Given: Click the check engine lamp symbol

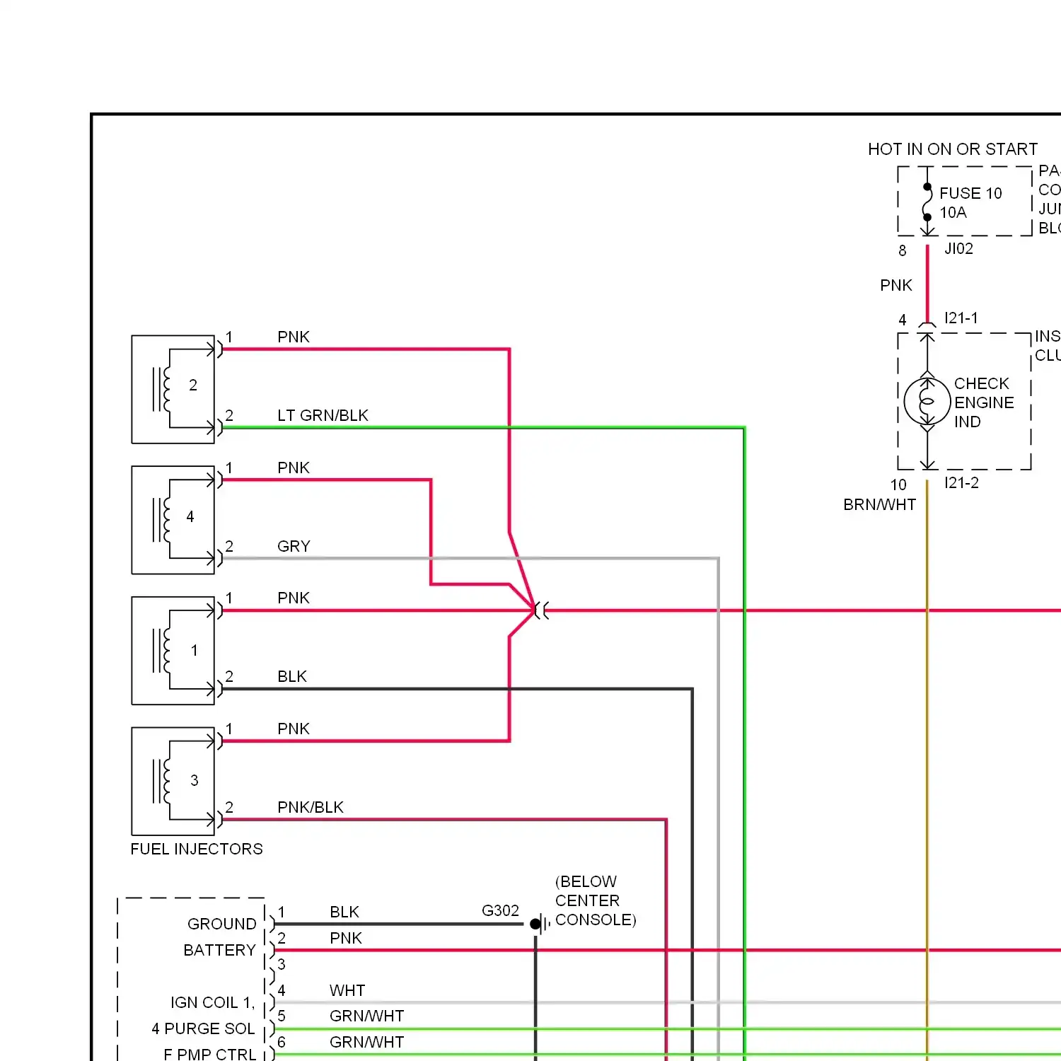Looking at the screenshot, I should click(x=927, y=401).
